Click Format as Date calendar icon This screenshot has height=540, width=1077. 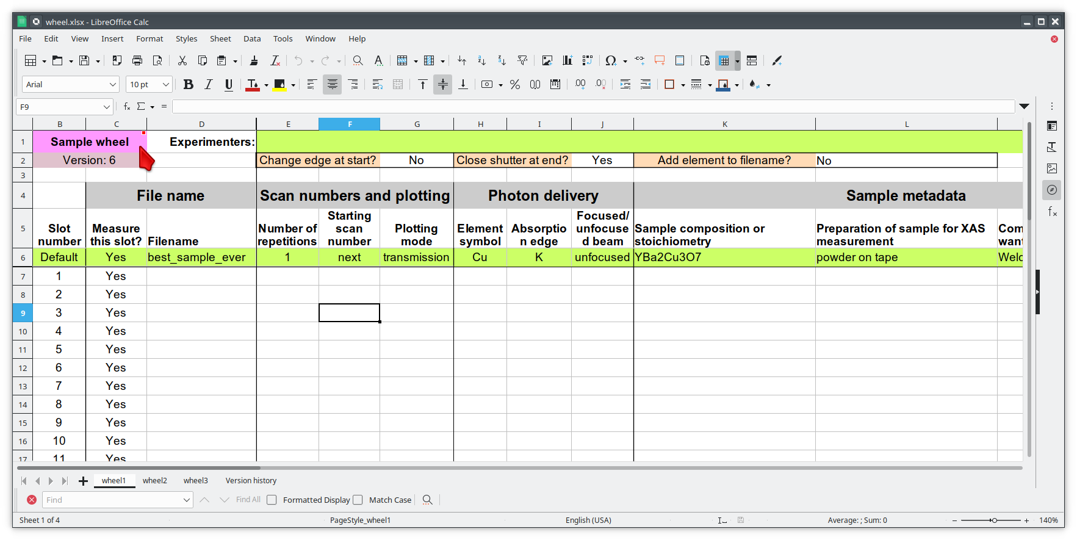tap(555, 84)
